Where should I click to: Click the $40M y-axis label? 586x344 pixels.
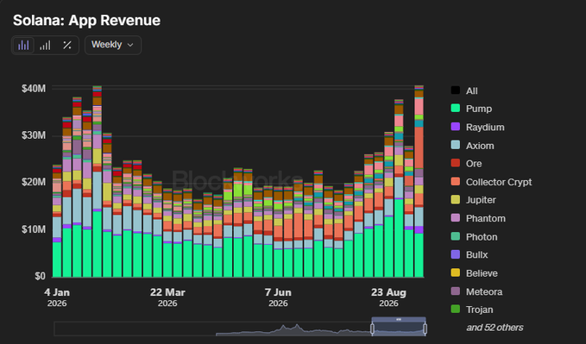pos(34,89)
